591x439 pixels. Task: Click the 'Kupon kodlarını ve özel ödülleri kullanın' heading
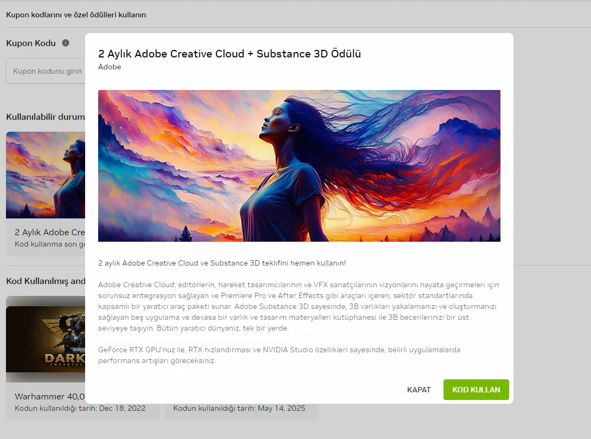tap(76, 15)
